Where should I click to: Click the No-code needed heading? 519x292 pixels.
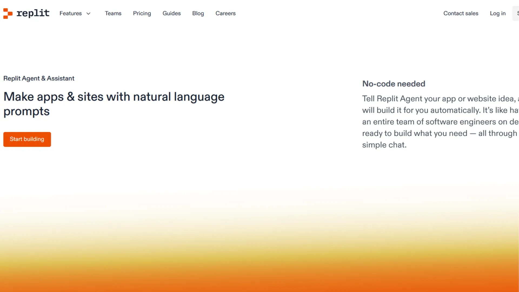pyautogui.click(x=394, y=84)
